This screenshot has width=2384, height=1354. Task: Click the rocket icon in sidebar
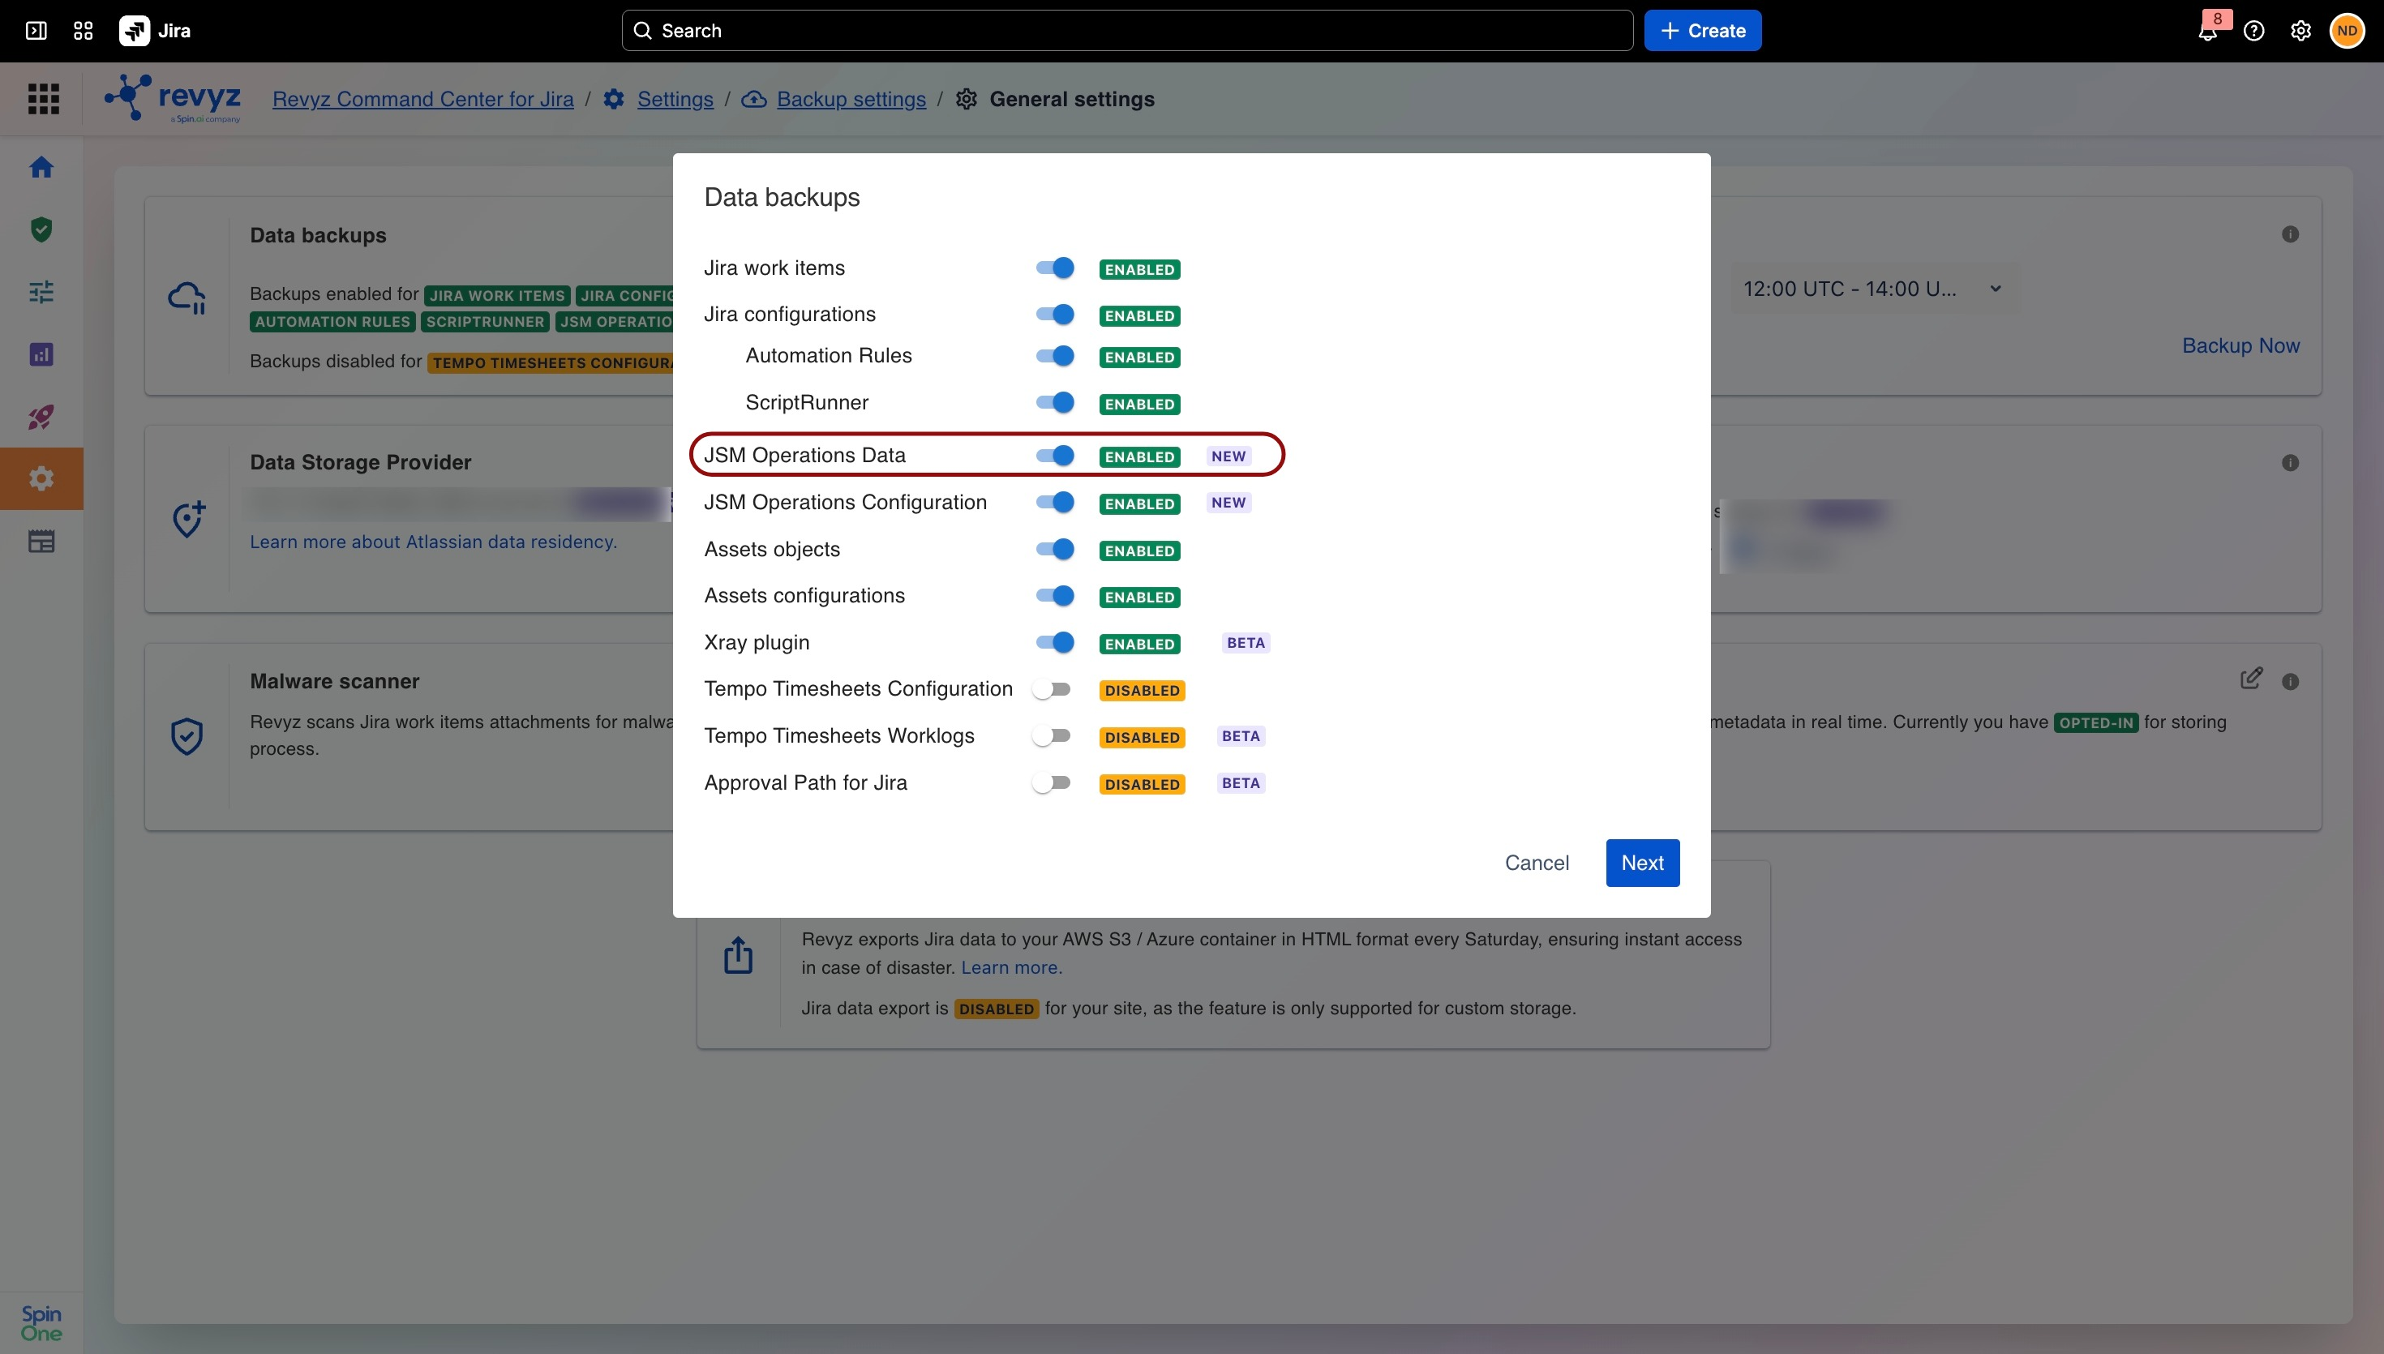click(x=41, y=417)
